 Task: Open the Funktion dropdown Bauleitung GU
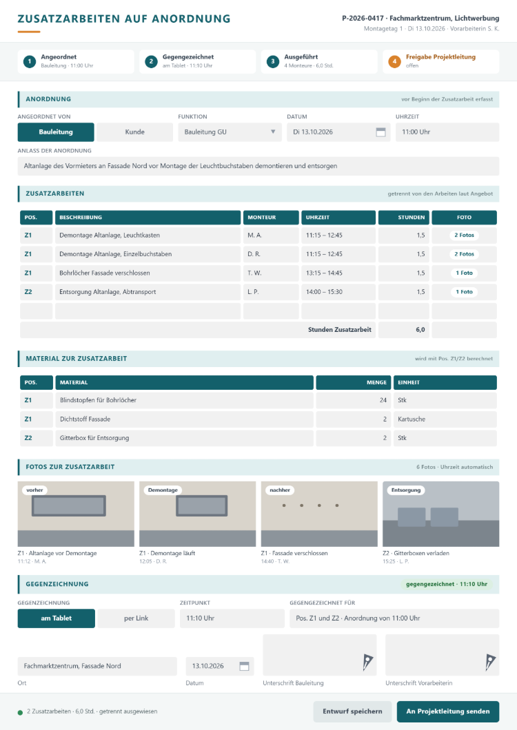[x=230, y=132]
